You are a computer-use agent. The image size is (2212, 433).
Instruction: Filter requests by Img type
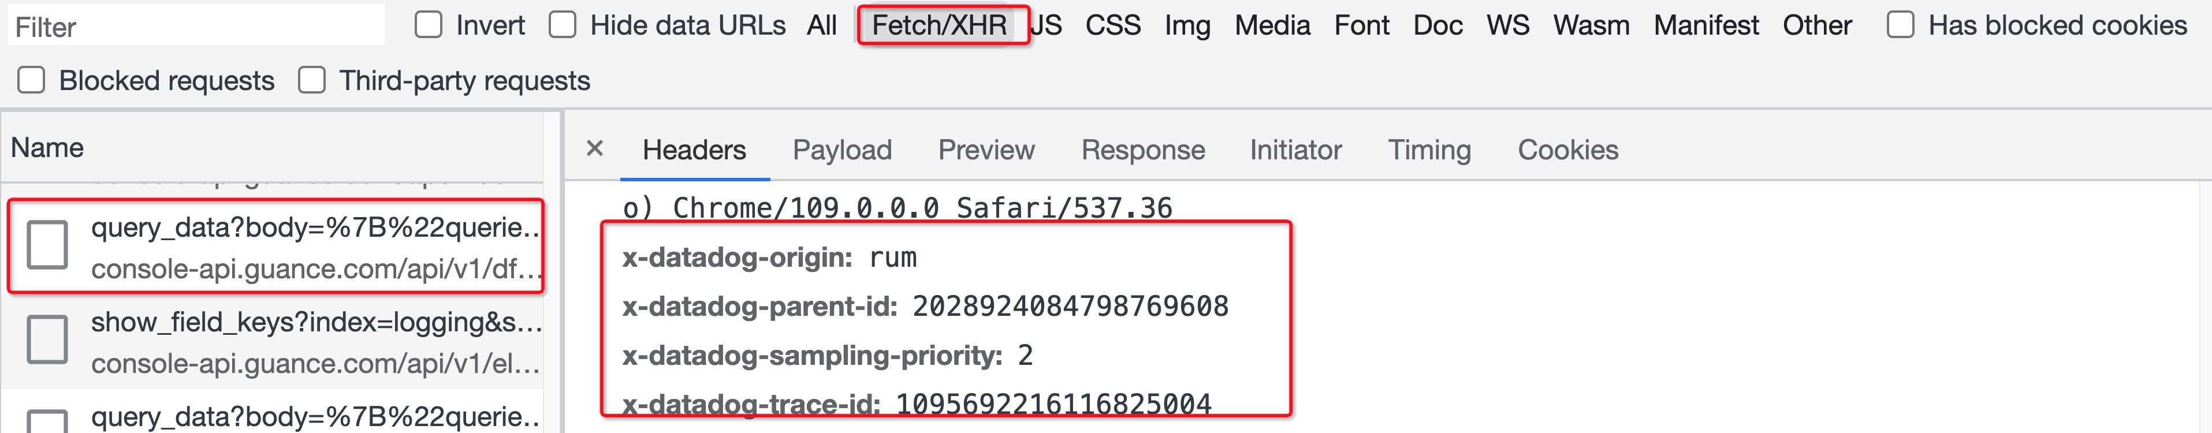coord(1187,25)
